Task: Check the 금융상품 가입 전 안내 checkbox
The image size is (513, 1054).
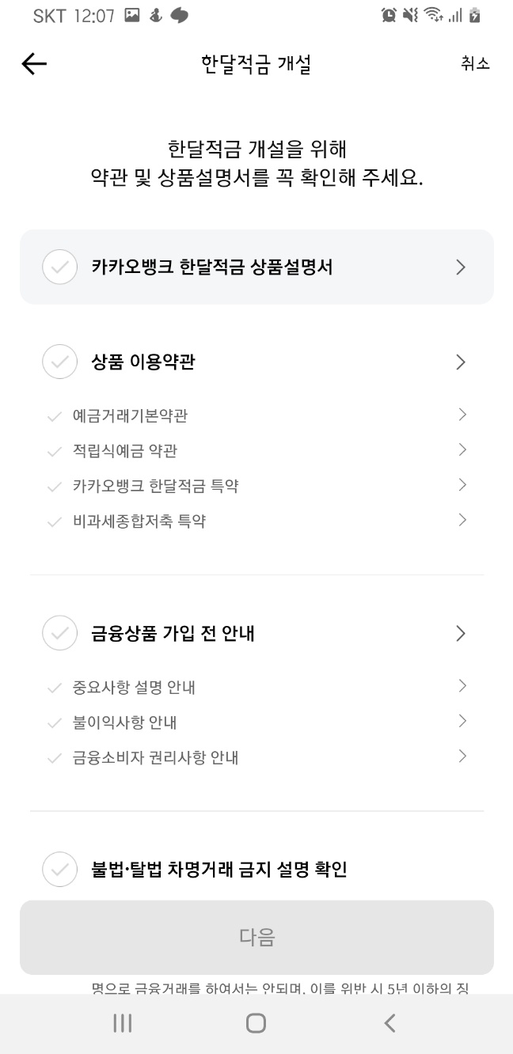Action: click(x=59, y=633)
